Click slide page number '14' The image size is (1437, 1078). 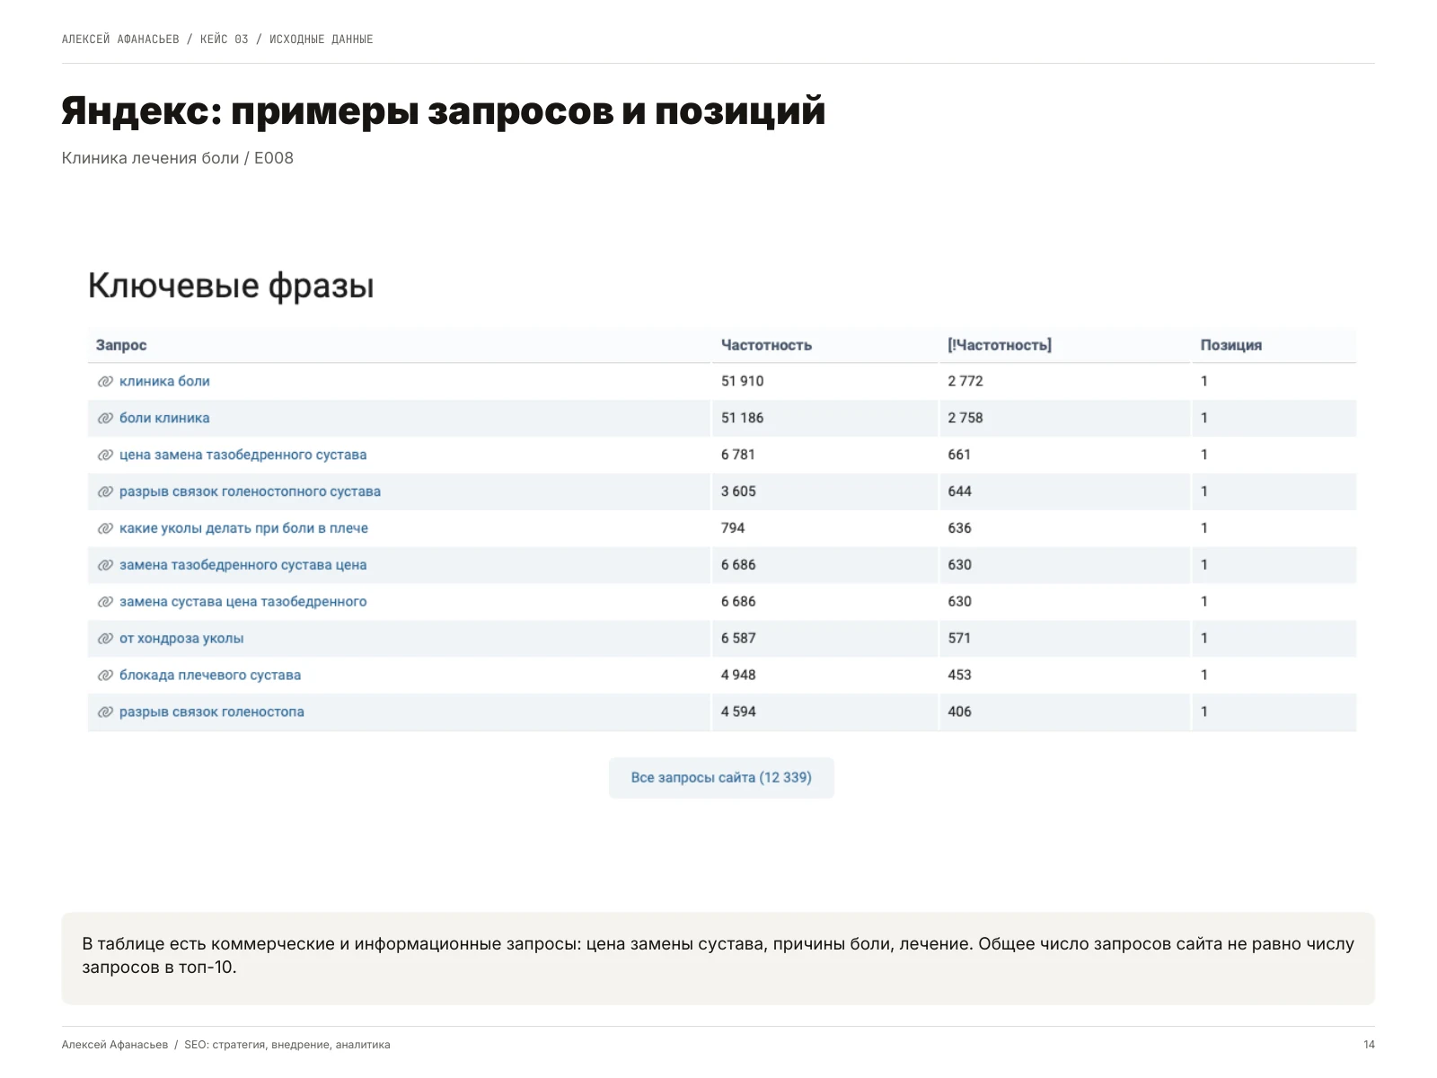point(1369,1045)
